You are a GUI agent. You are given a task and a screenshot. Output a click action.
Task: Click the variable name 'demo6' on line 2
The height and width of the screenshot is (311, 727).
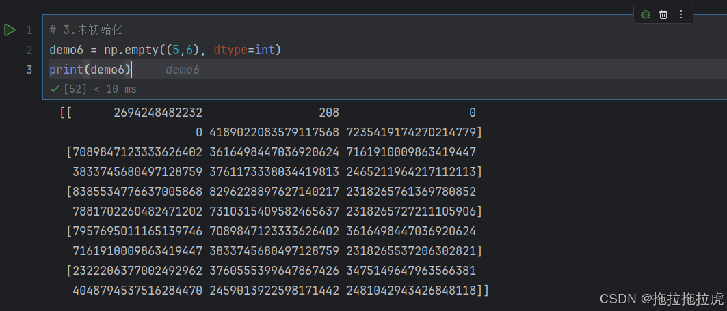(66, 50)
